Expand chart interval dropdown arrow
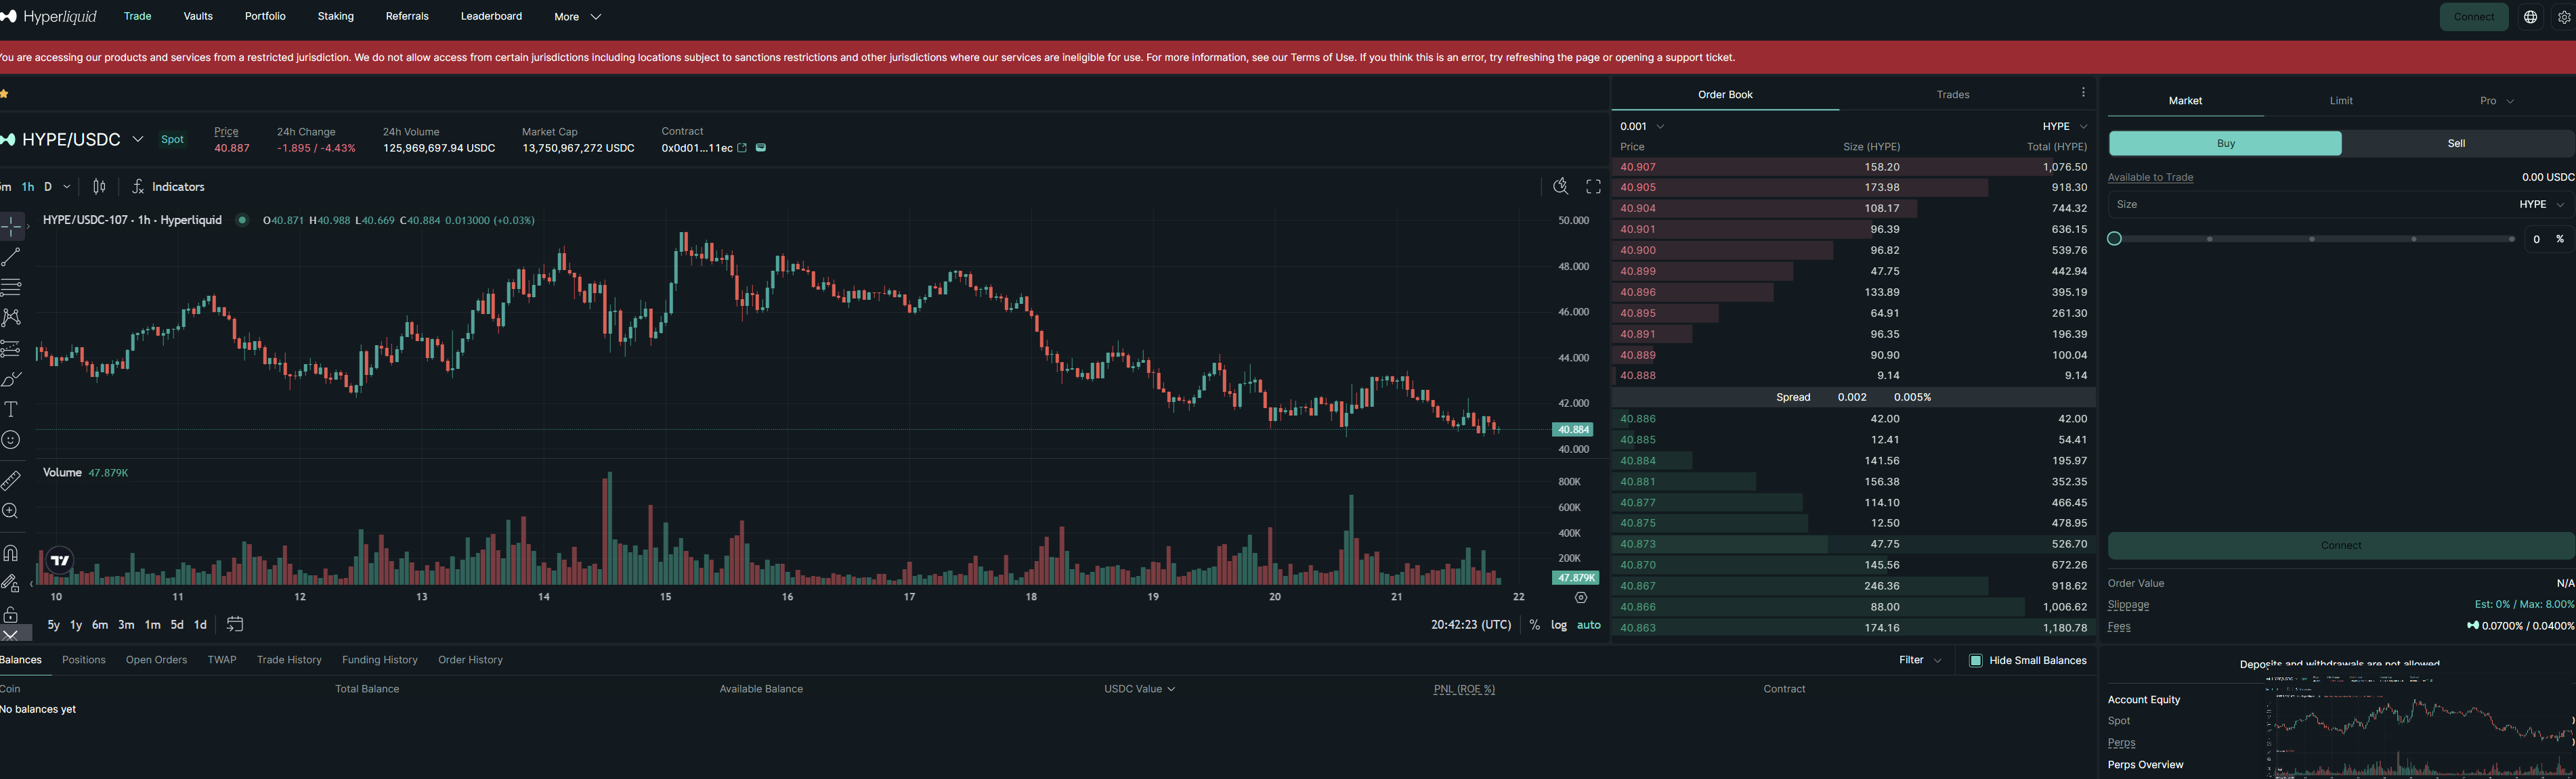The width and height of the screenshot is (2576, 779). click(x=67, y=187)
